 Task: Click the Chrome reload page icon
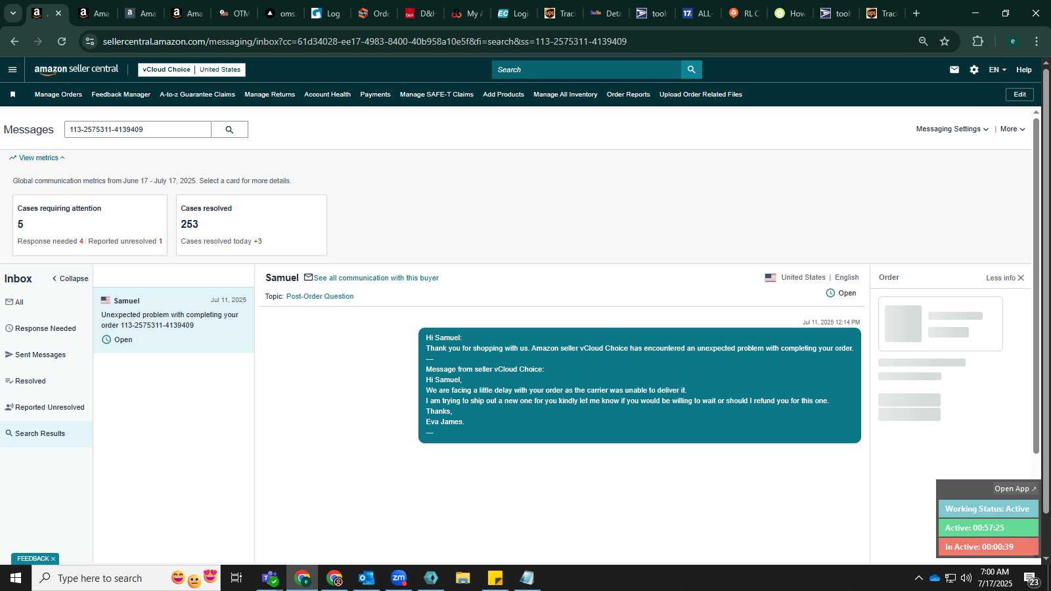62,41
